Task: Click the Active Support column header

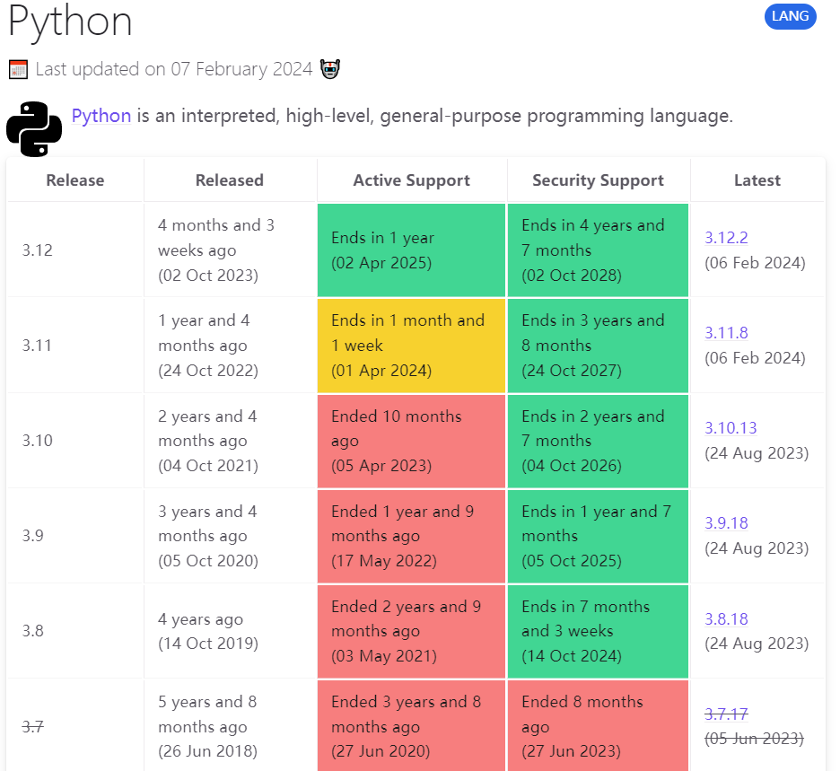Action: 411,180
